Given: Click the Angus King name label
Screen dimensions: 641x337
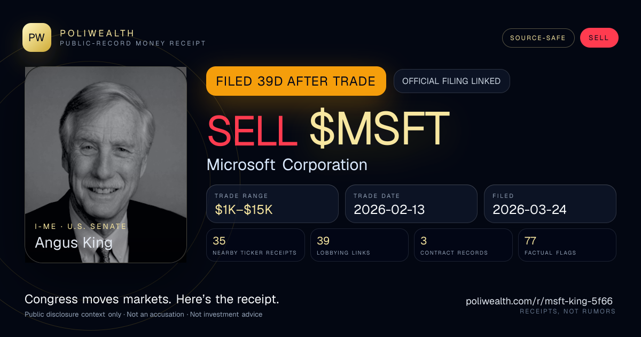Looking at the screenshot, I should (x=74, y=243).
